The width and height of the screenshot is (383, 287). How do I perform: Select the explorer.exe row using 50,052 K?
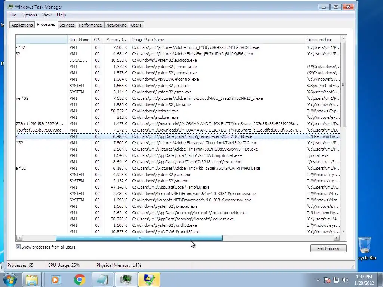pyautogui.click(x=178, y=111)
